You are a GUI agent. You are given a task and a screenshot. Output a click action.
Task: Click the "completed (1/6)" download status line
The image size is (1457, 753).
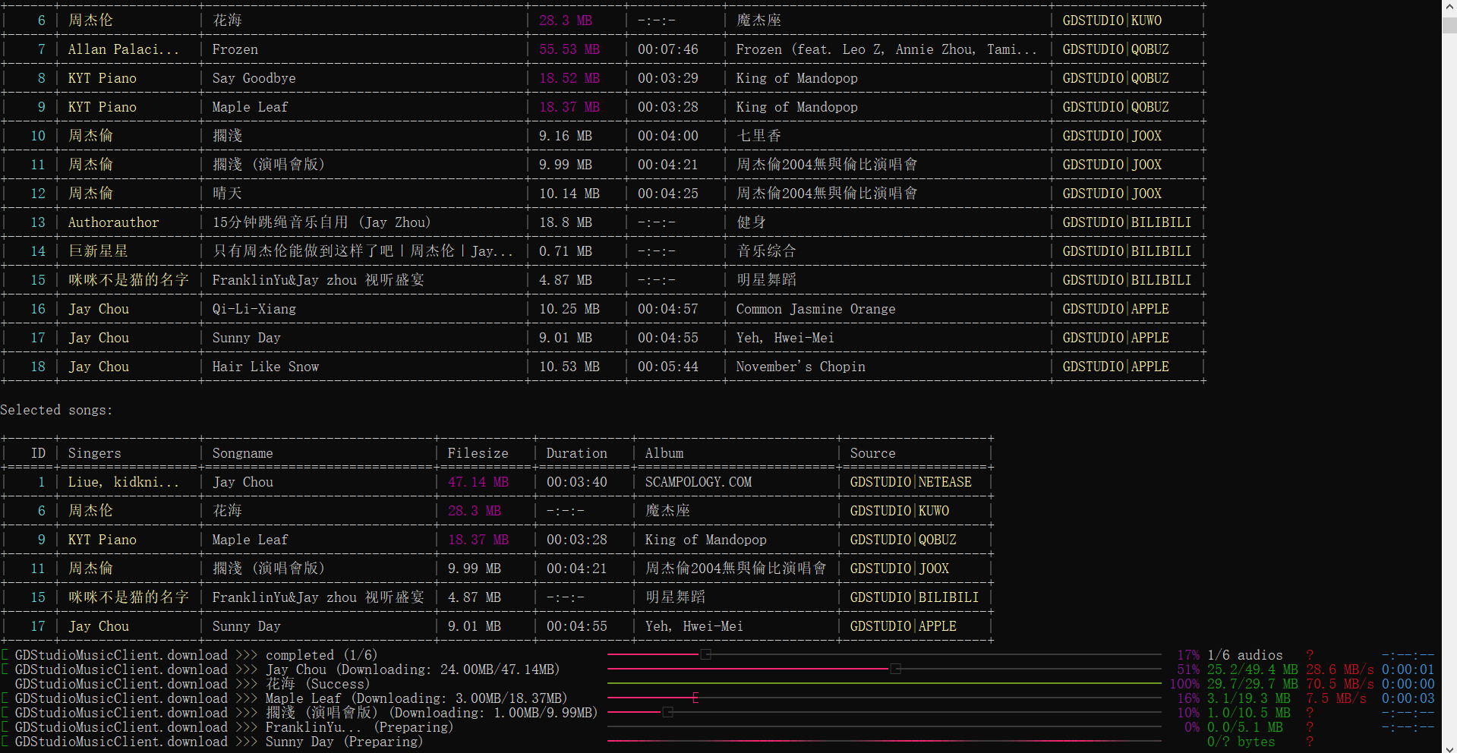[x=321, y=654]
